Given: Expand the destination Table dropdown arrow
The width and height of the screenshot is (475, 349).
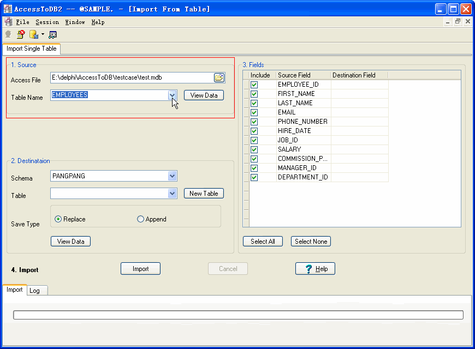Looking at the screenshot, I should tap(172, 194).
